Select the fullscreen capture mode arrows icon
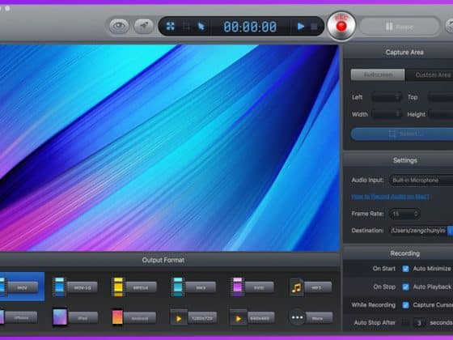This screenshot has width=453, height=340. (171, 26)
